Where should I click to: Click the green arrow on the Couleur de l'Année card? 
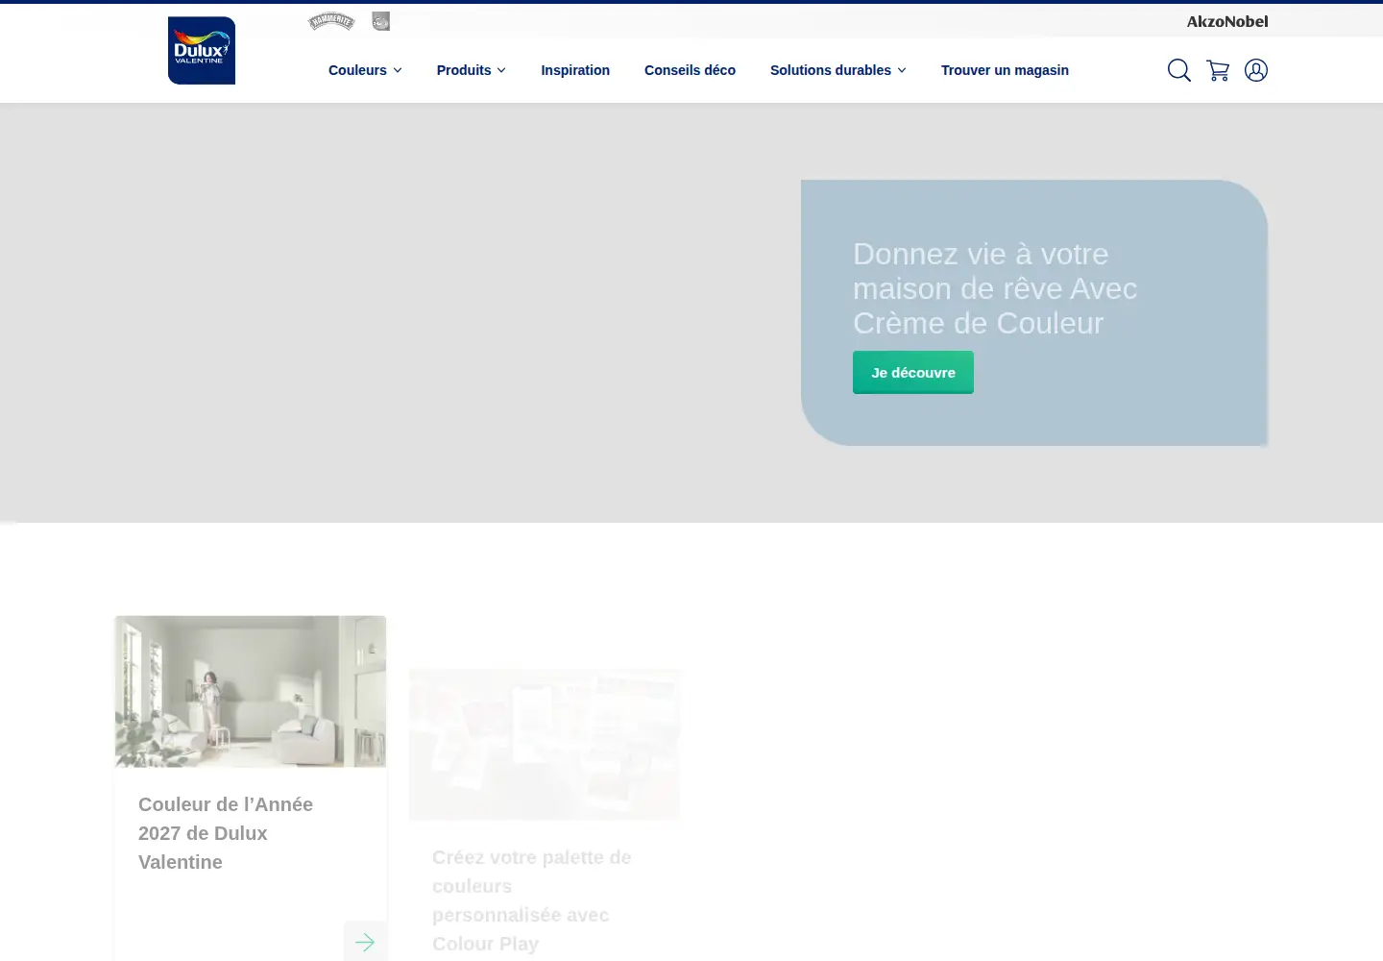tap(365, 942)
